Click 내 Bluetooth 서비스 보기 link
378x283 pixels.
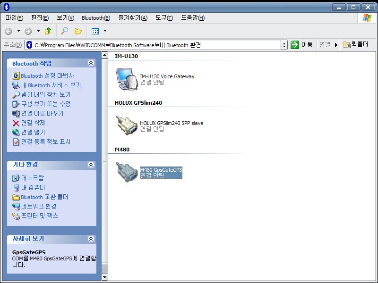pos(51,85)
